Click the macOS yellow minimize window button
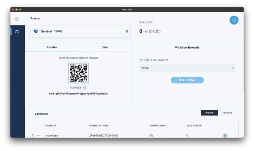 [17, 9]
